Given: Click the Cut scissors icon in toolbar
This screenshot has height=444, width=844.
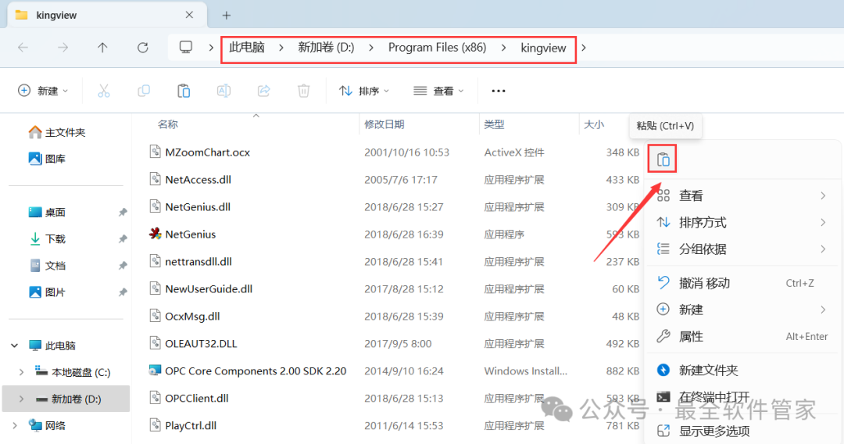Looking at the screenshot, I should (104, 91).
